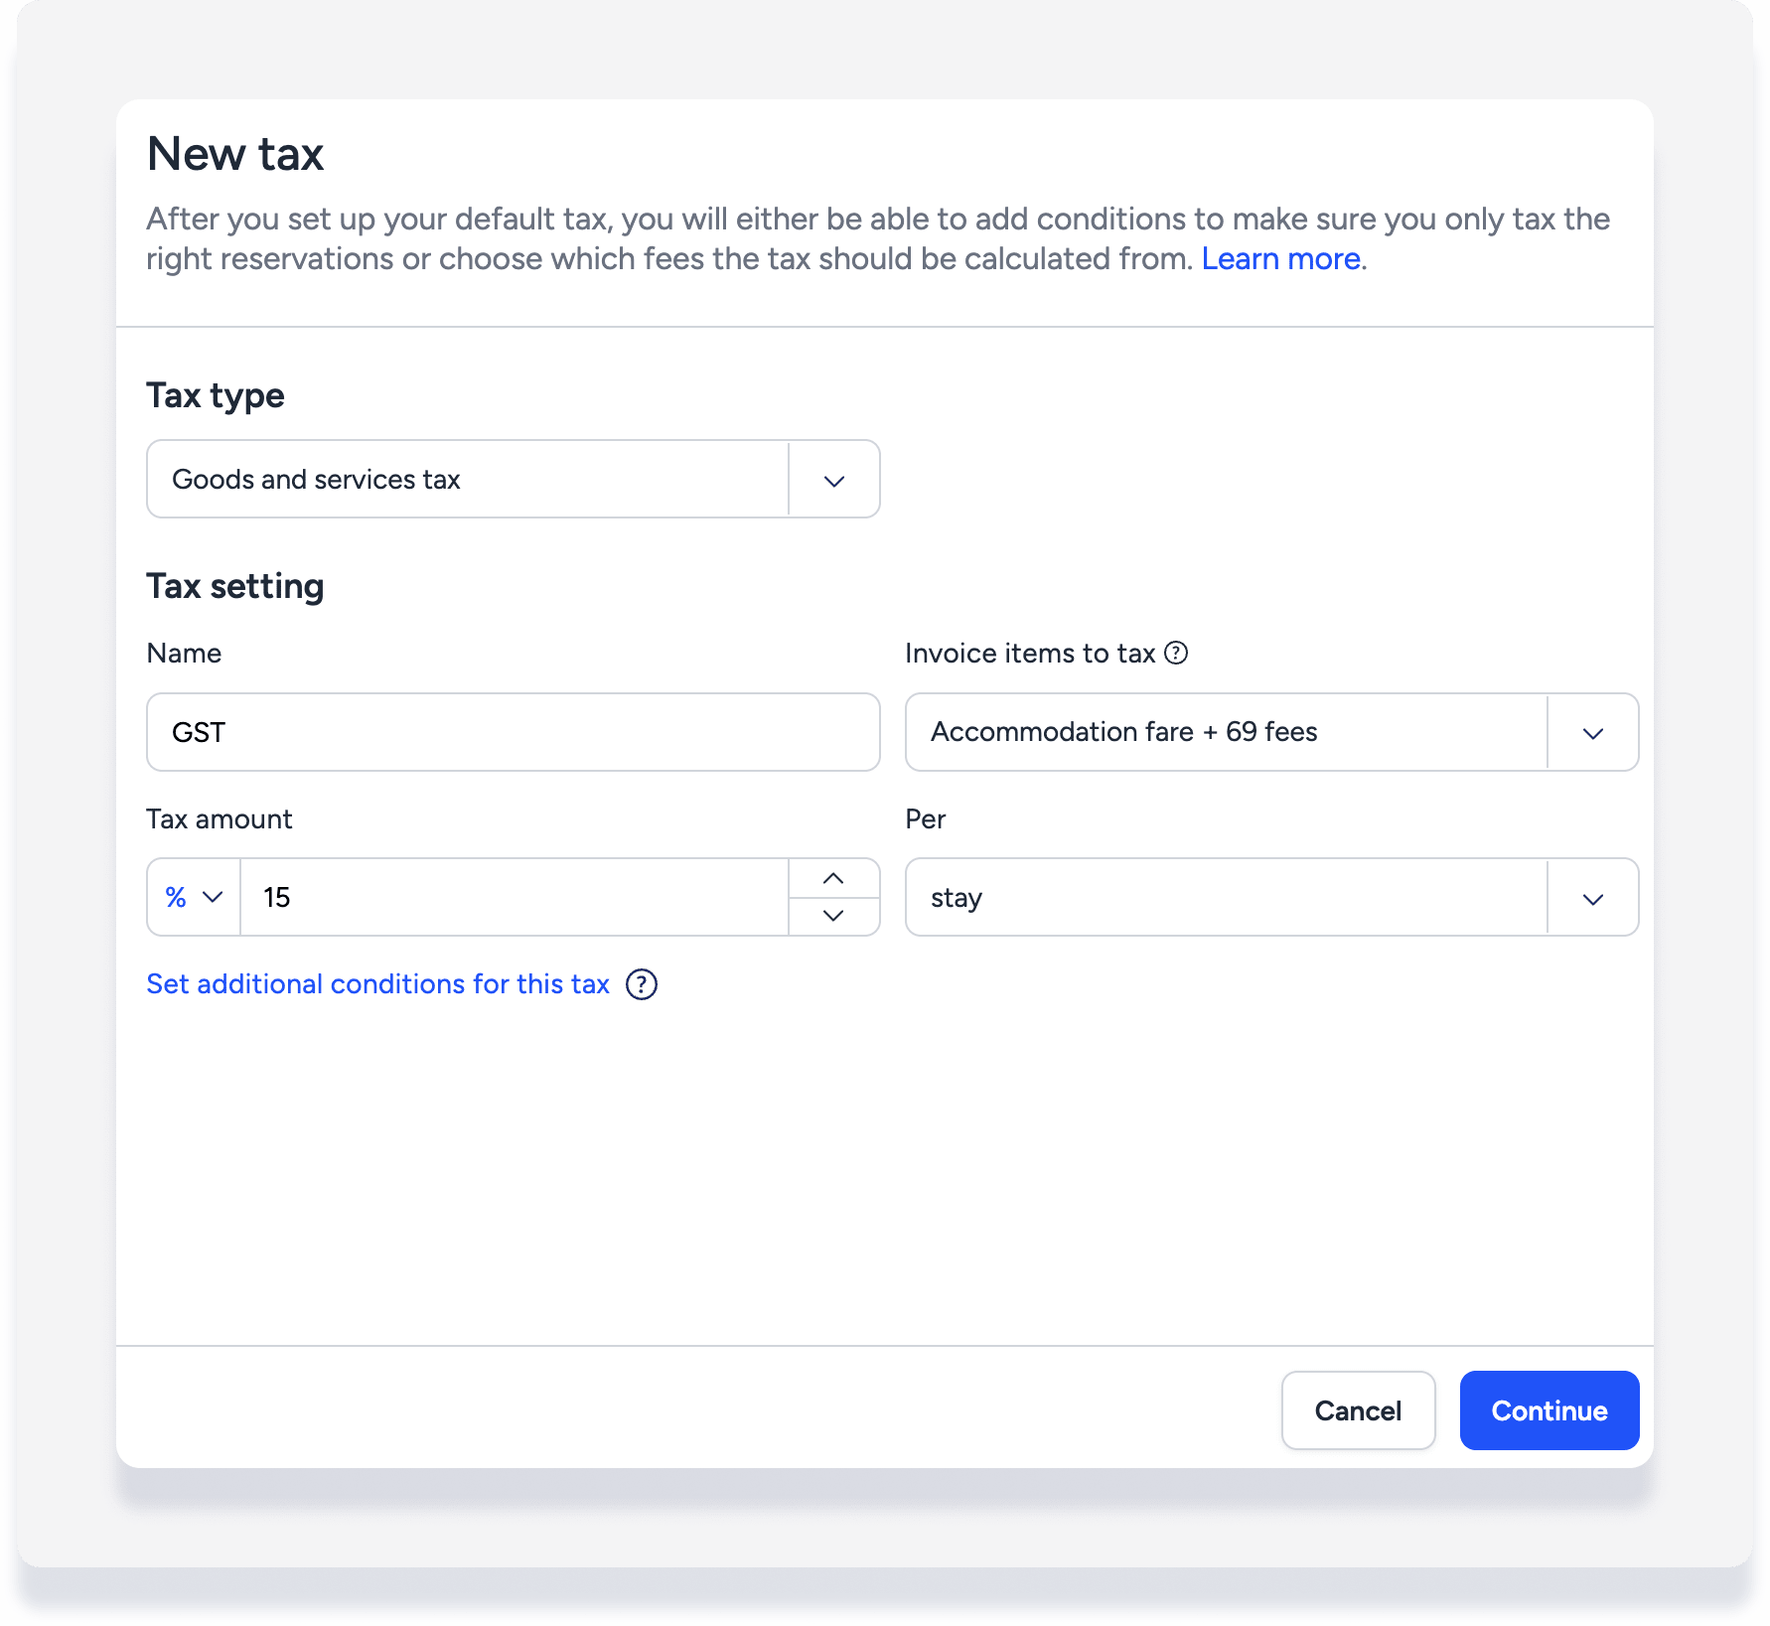
Task: Open the Goods and services tax dropdown
Action: pyautogui.click(x=467, y=480)
